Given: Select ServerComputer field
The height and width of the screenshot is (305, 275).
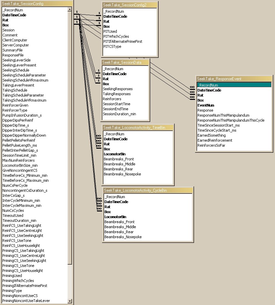Looking at the screenshot, I should [15, 45].
